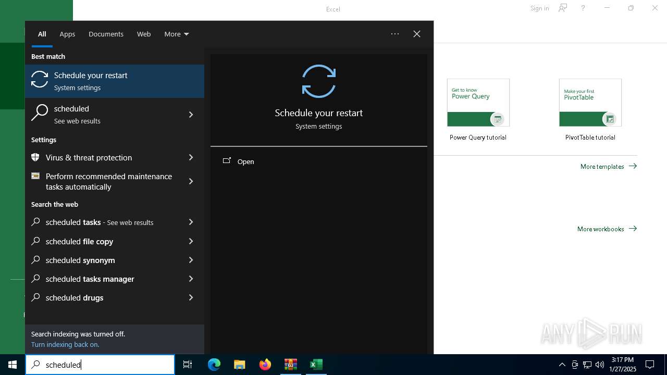Switch to the Apps search tab
The width and height of the screenshot is (667, 375).
point(67,34)
